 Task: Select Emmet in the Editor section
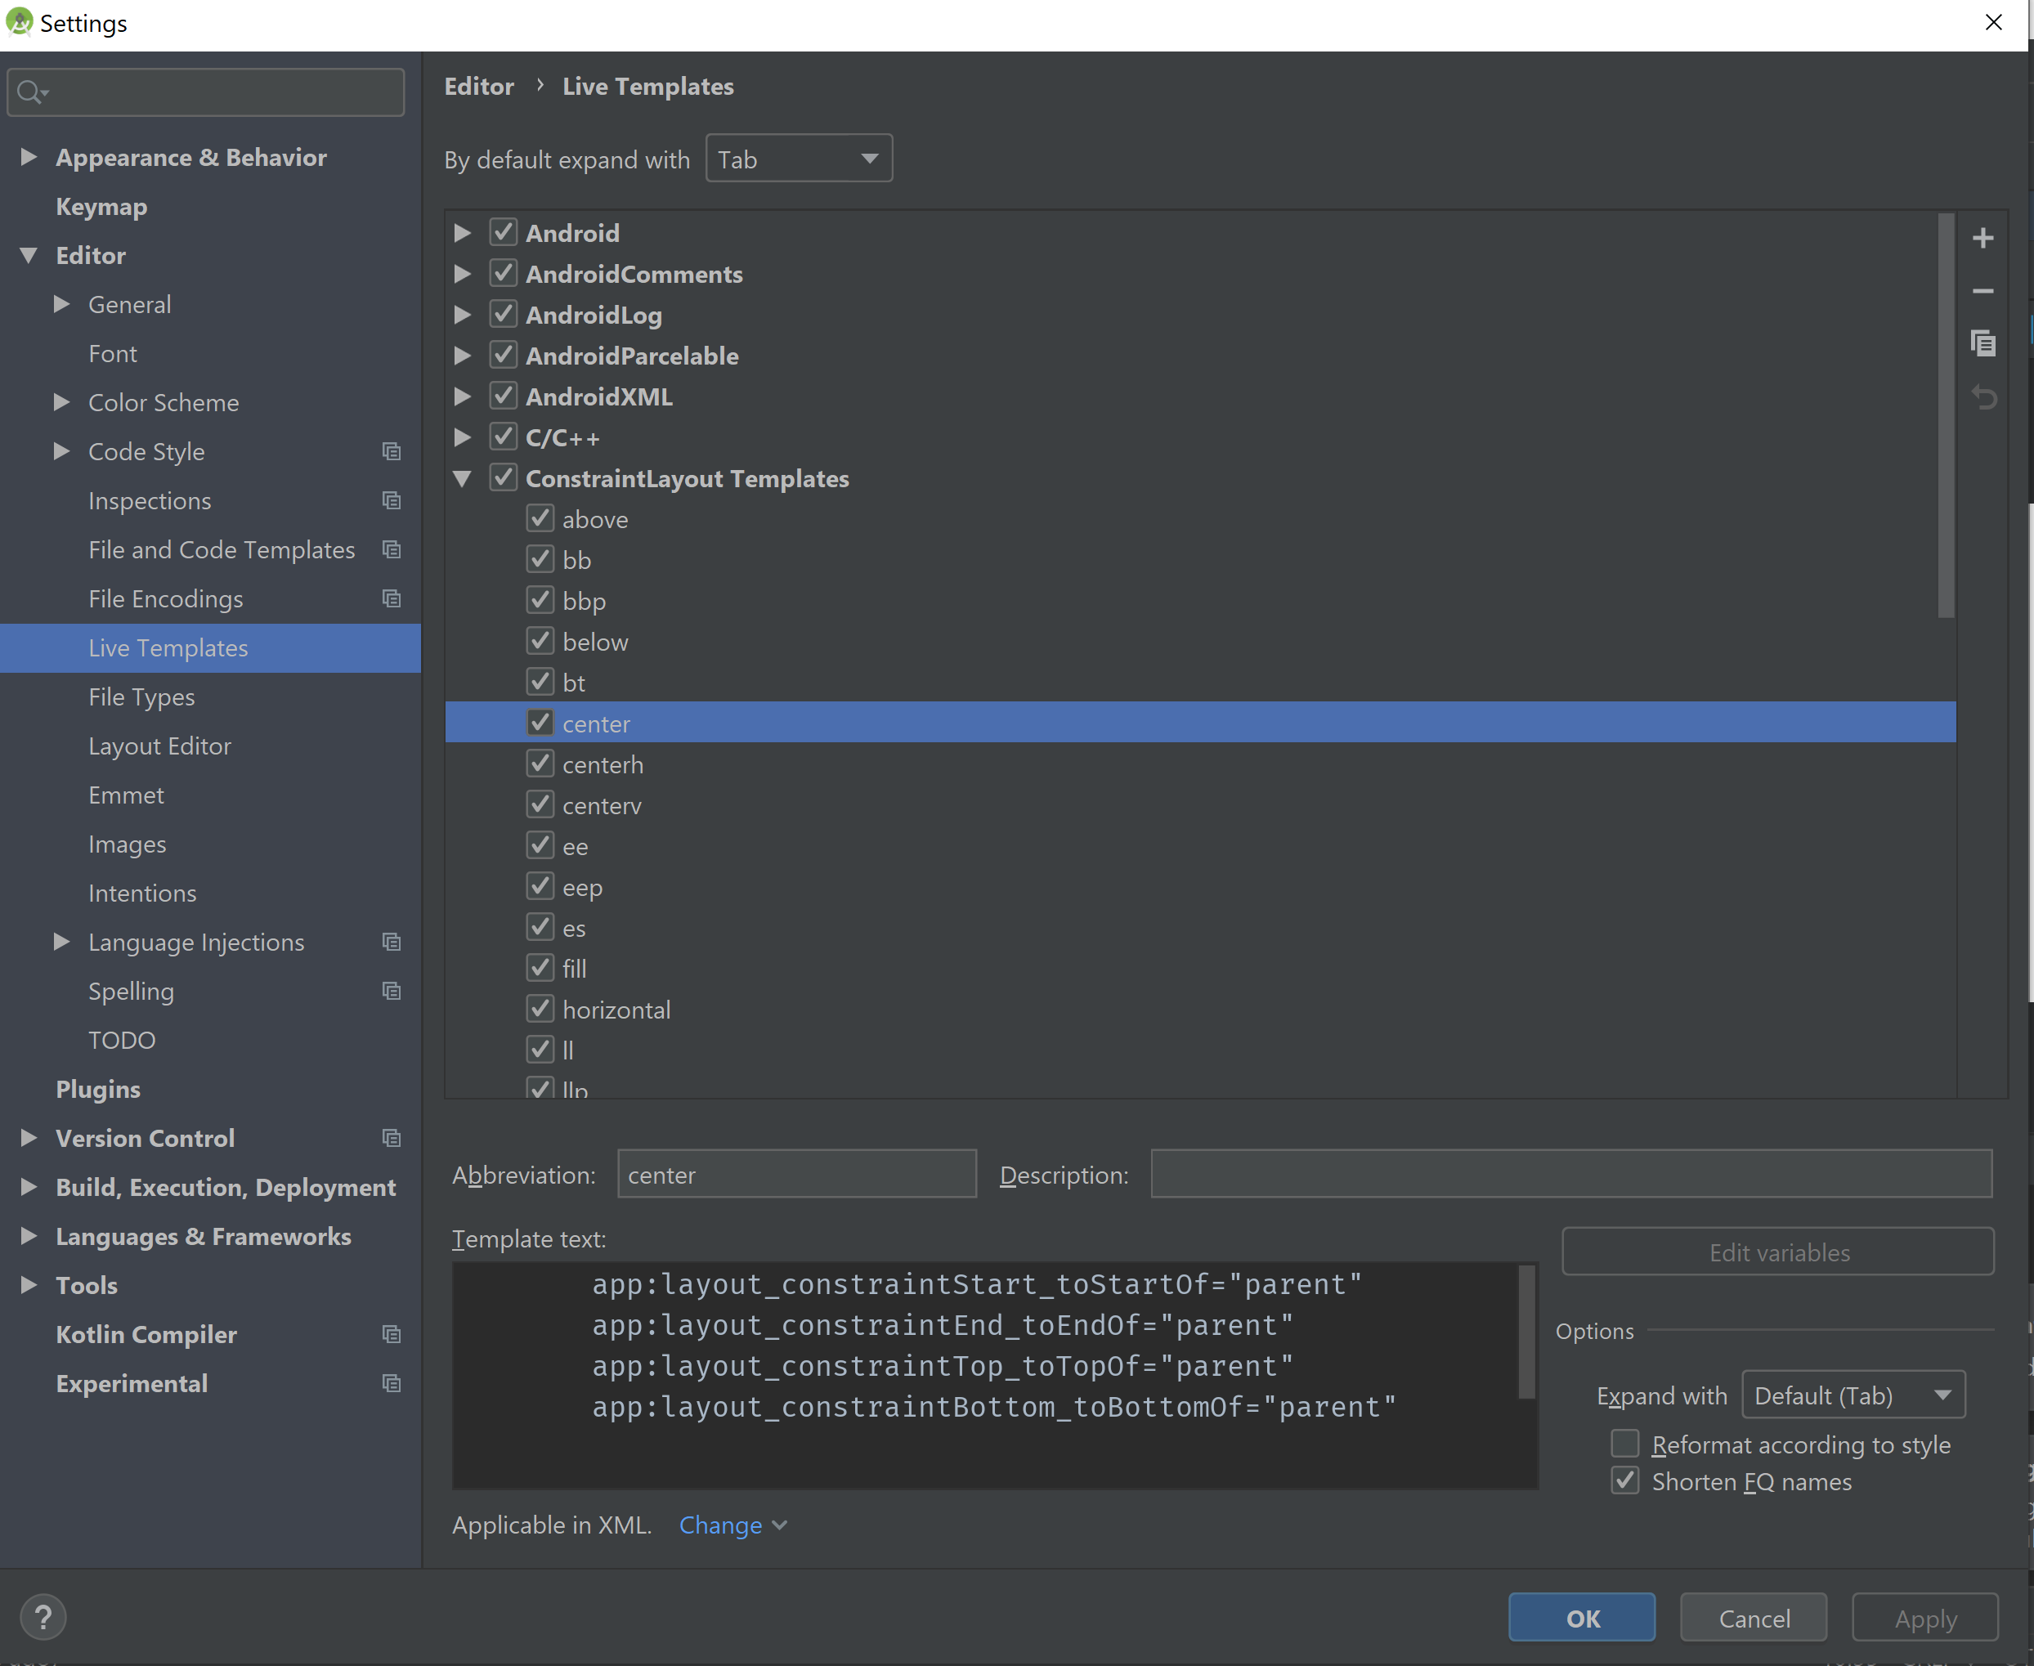click(x=126, y=795)
